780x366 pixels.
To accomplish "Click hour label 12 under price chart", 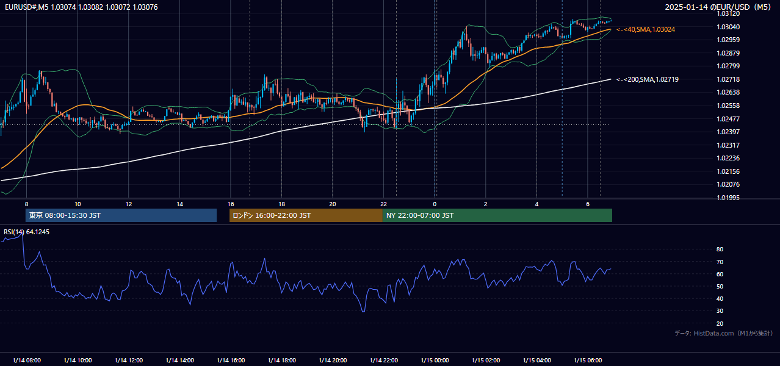I will (128, 204).
